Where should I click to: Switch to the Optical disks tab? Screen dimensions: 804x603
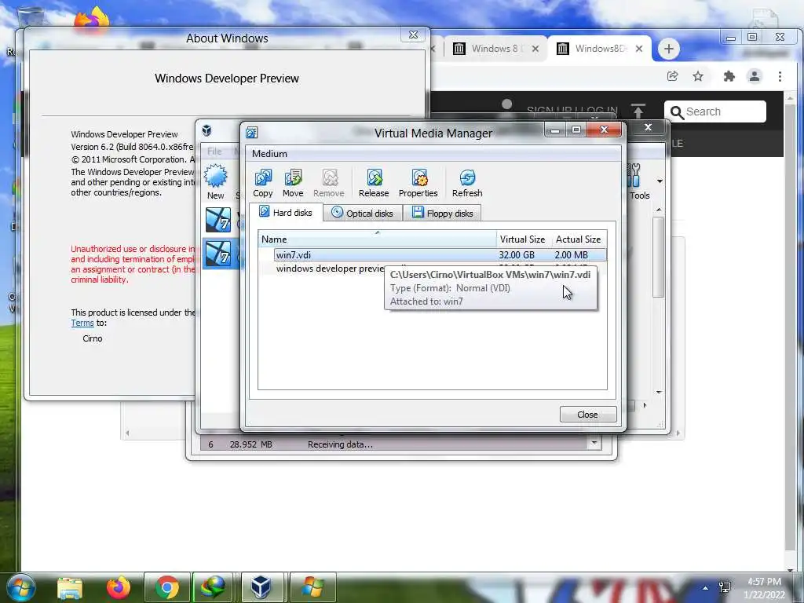(x=363, y=213)
